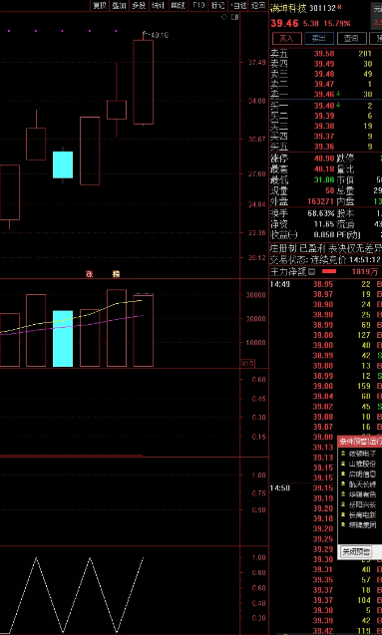Click the 返回 back button
The height and width of the screenshot is (635, 382).
coord(258,5)
